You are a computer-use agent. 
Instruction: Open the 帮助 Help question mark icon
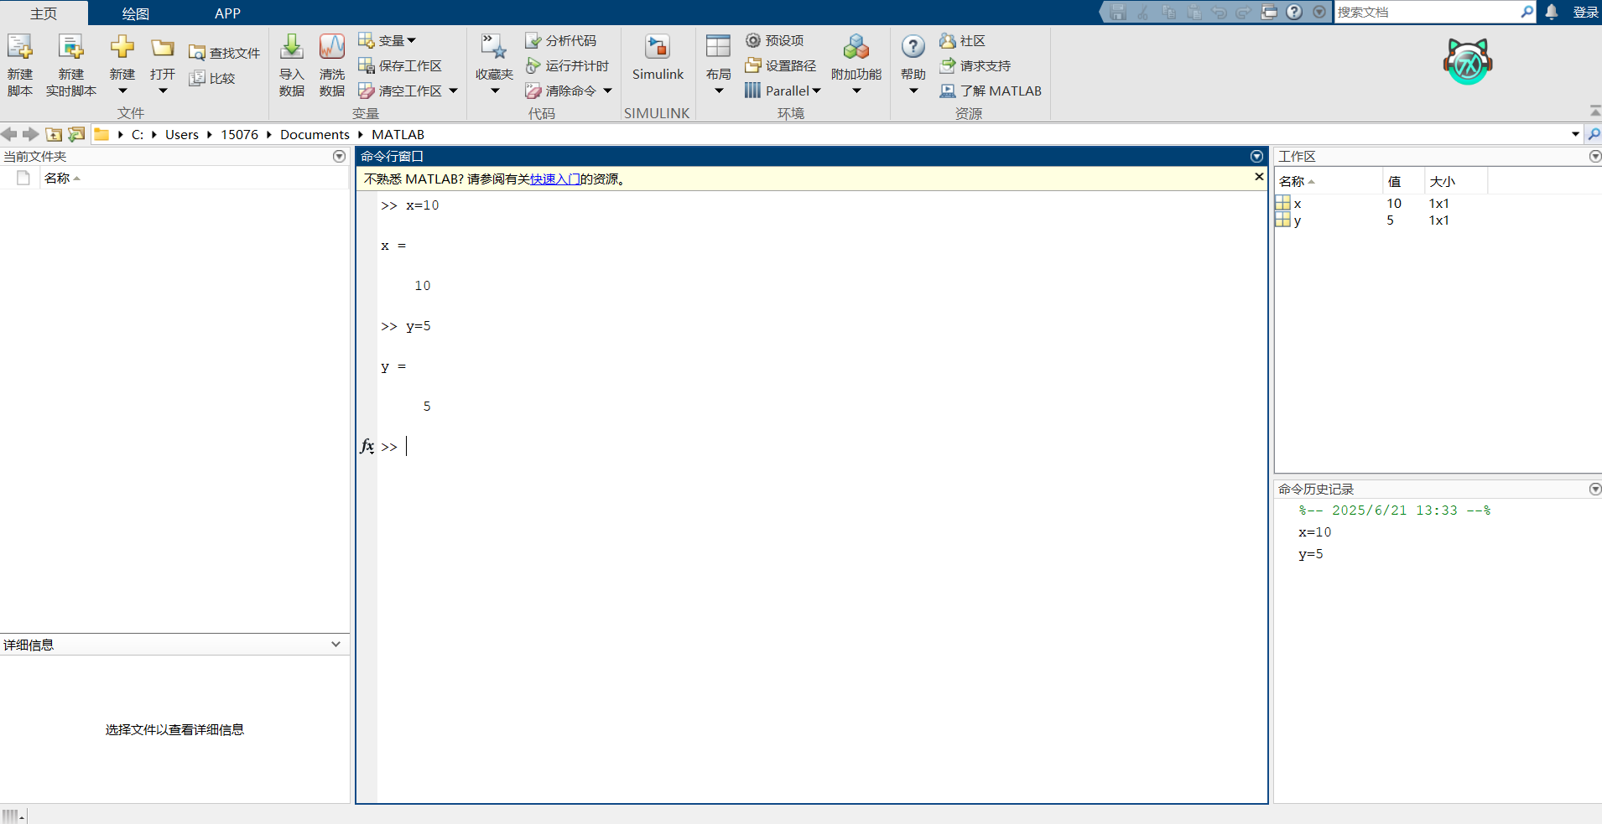tap(913, 48)
